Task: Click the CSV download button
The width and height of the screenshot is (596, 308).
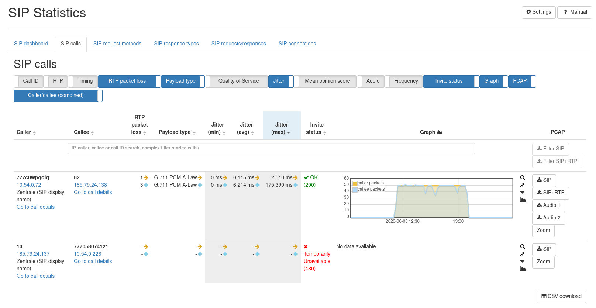Action: 561,297
